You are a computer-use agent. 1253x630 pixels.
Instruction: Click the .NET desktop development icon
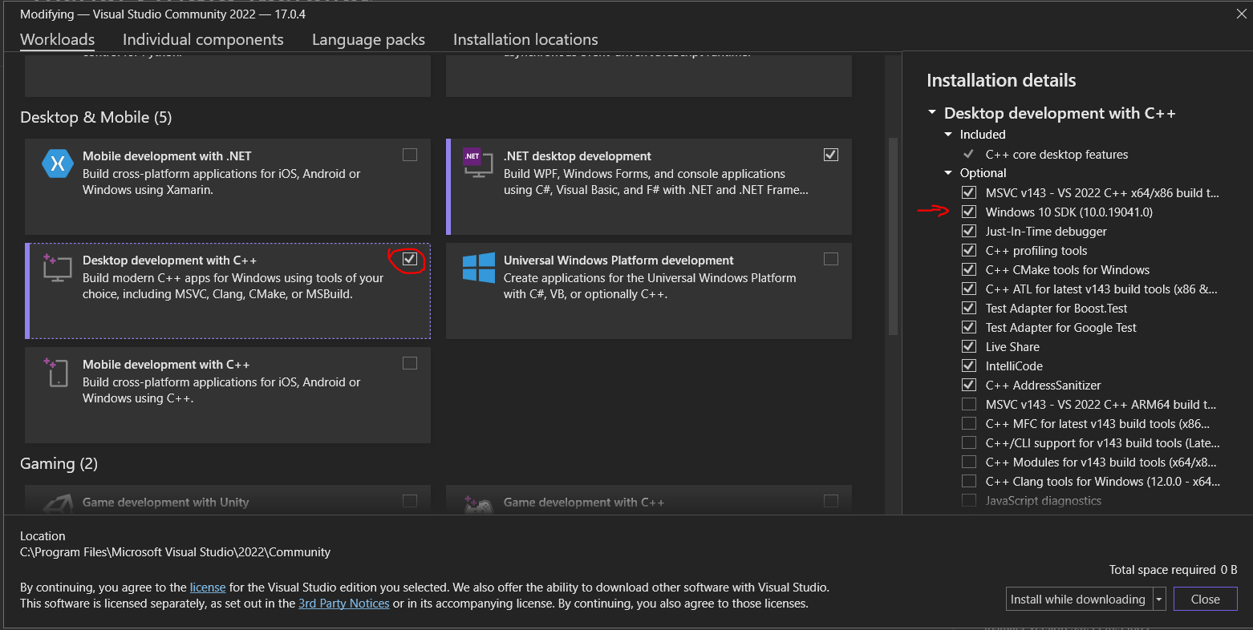(x=478, y=163)
